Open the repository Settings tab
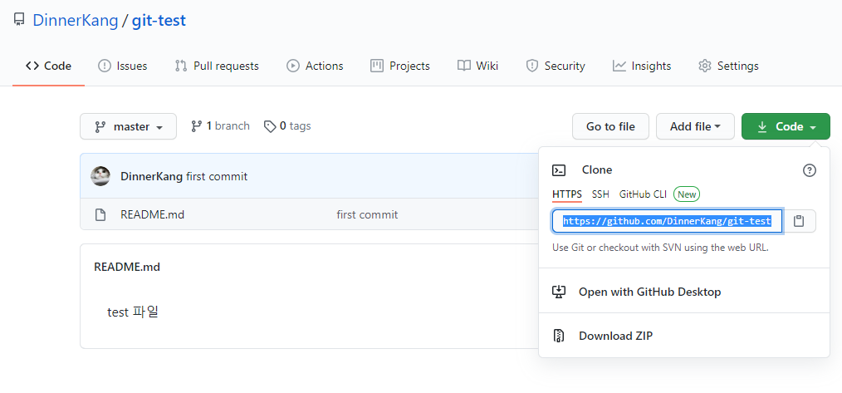 728,66
